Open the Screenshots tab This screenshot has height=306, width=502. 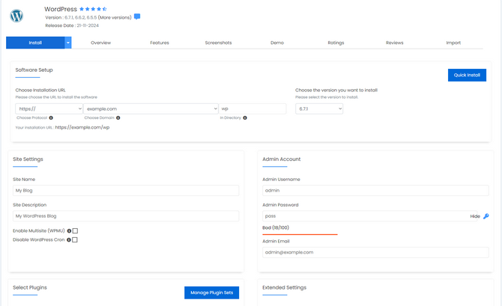218,43
